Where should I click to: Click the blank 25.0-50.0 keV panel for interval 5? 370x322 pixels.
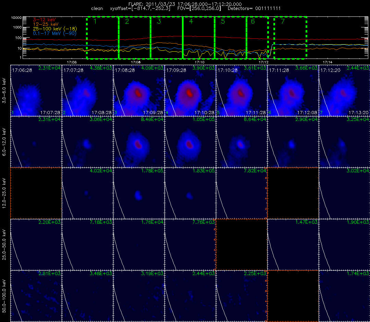(242, 244)
